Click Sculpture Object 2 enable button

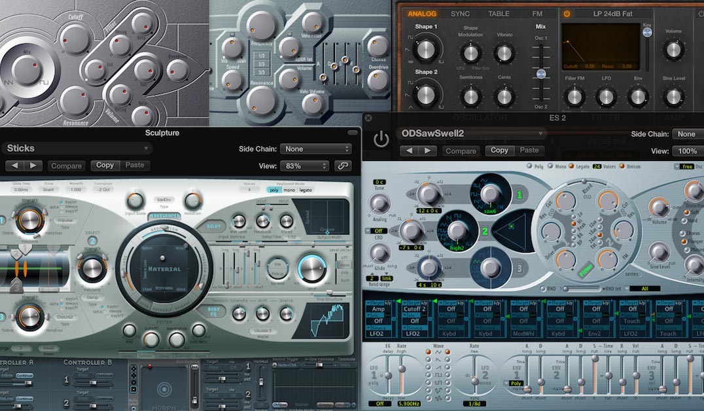pos(92,241)
